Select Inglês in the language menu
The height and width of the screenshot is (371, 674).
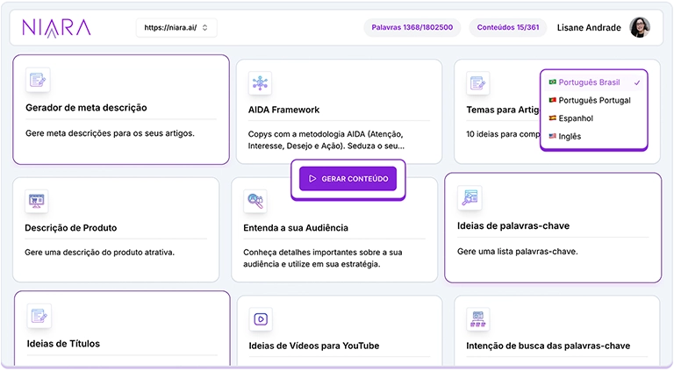point(570,137)
